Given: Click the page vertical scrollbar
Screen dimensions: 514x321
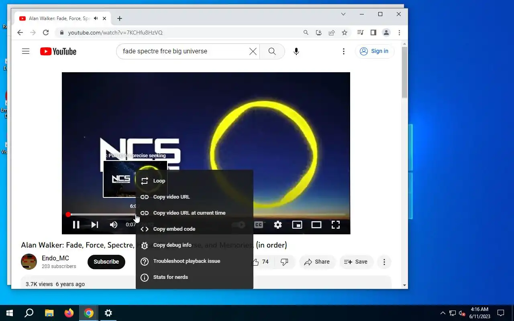Looking at the screenshot, I should [x=404, y=72].
